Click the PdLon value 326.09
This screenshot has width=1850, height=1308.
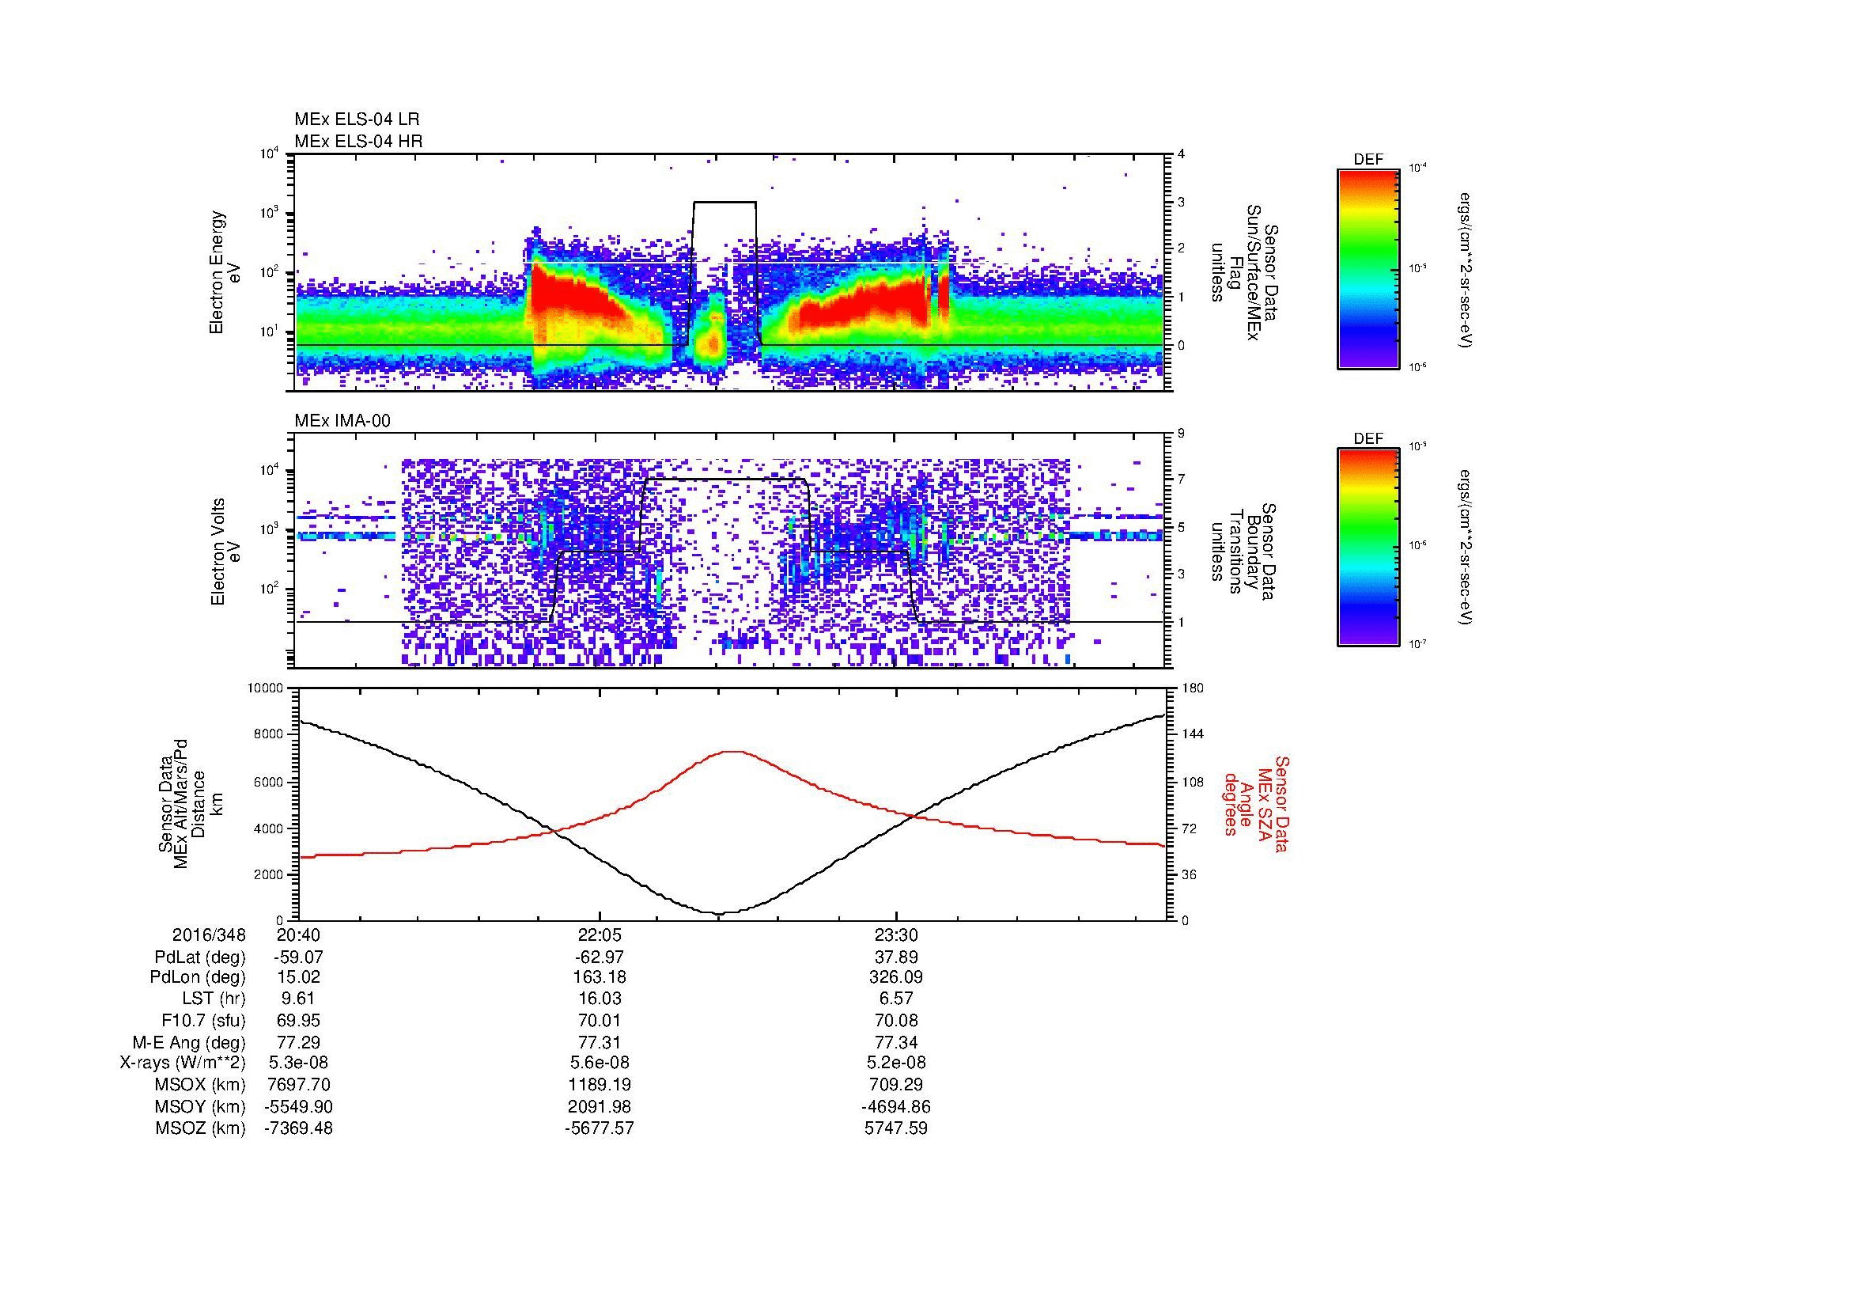(896, 977)
